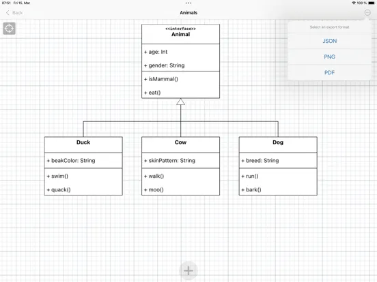Viewport: 377px width, 282px height.
Task: Tap the battery indicator in status bar
Action: 372,3
